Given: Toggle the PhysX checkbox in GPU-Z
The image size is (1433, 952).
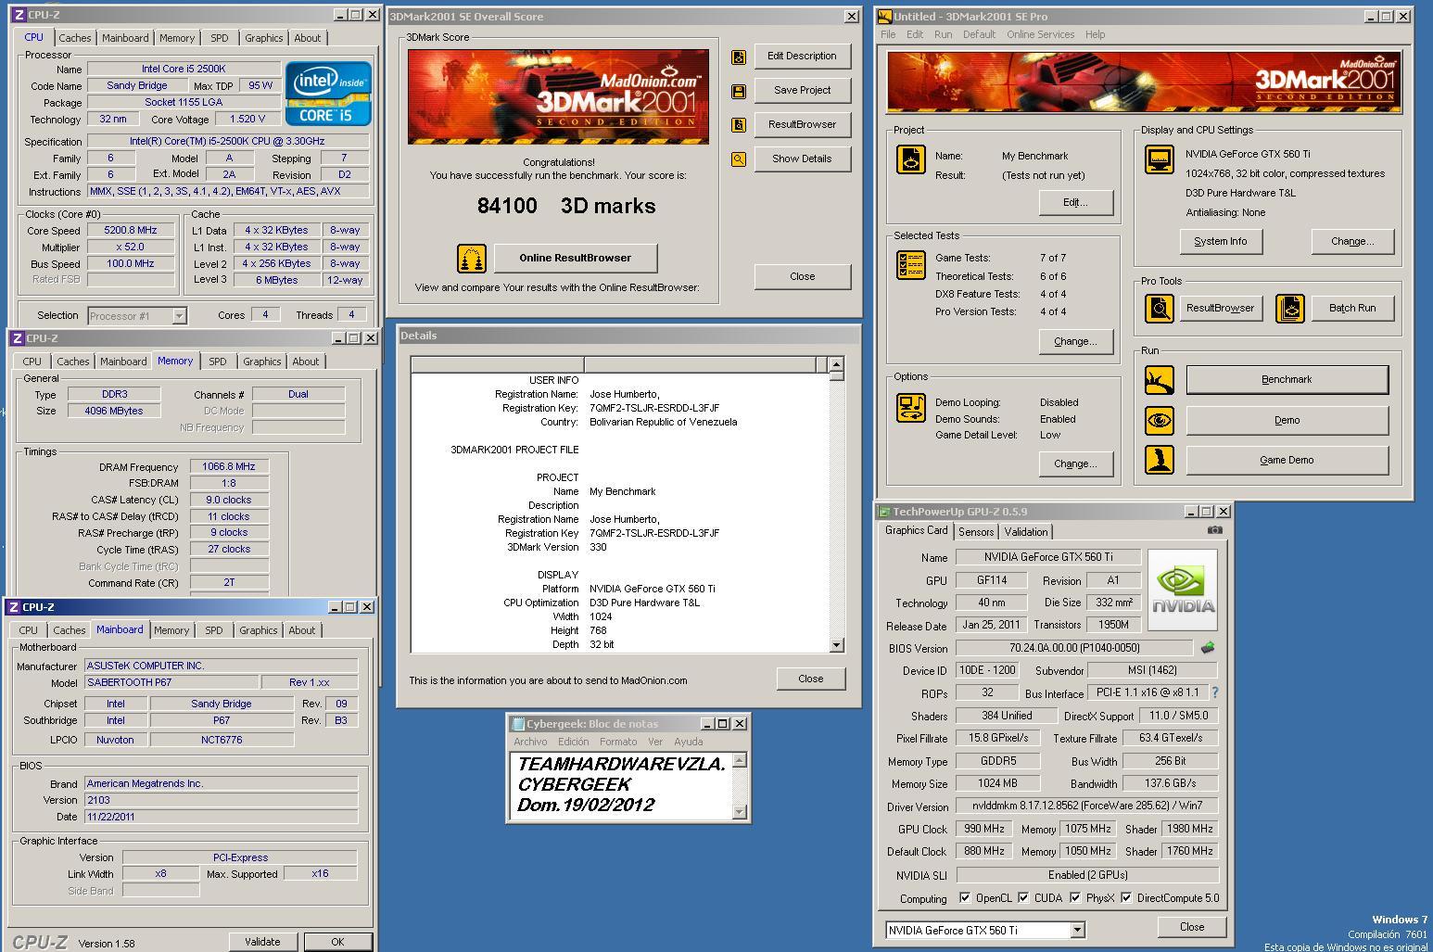Looking at the screenshot, I should [1075, 897].
